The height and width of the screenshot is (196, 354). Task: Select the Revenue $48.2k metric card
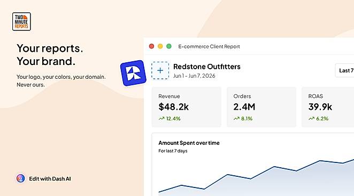click(x=187, y=107)
